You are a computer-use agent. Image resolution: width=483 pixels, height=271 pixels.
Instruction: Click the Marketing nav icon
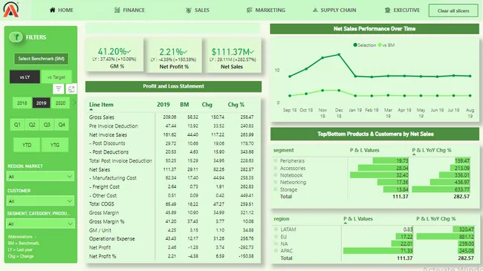point(249,10)
